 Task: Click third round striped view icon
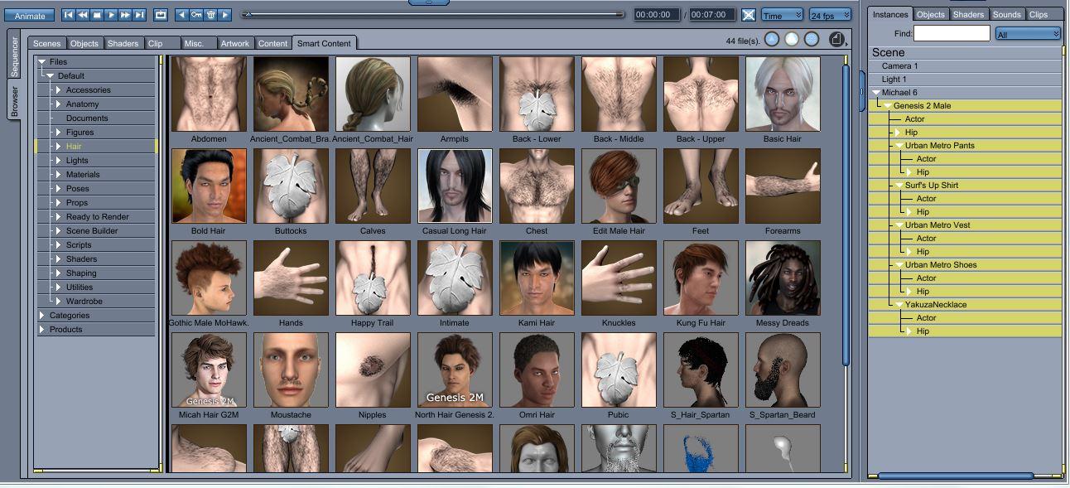812,39
